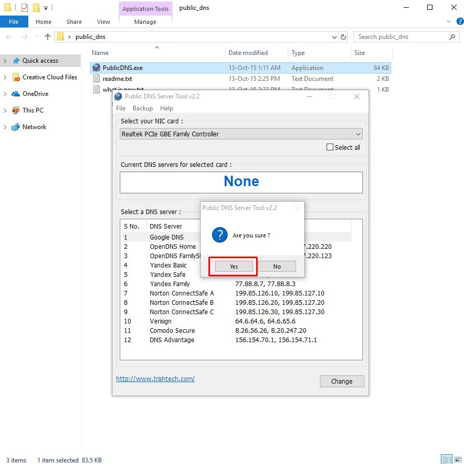This screenshot has height=464, width=464.
Task: Open the Backup menu
Action: click(143, 108)
